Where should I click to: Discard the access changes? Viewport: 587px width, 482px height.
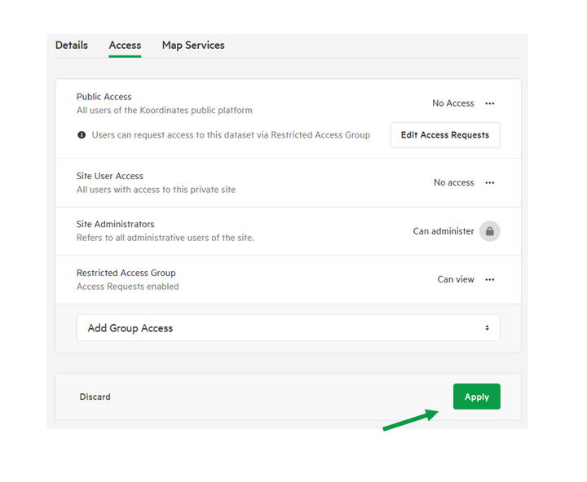click(x=95, y=397)
